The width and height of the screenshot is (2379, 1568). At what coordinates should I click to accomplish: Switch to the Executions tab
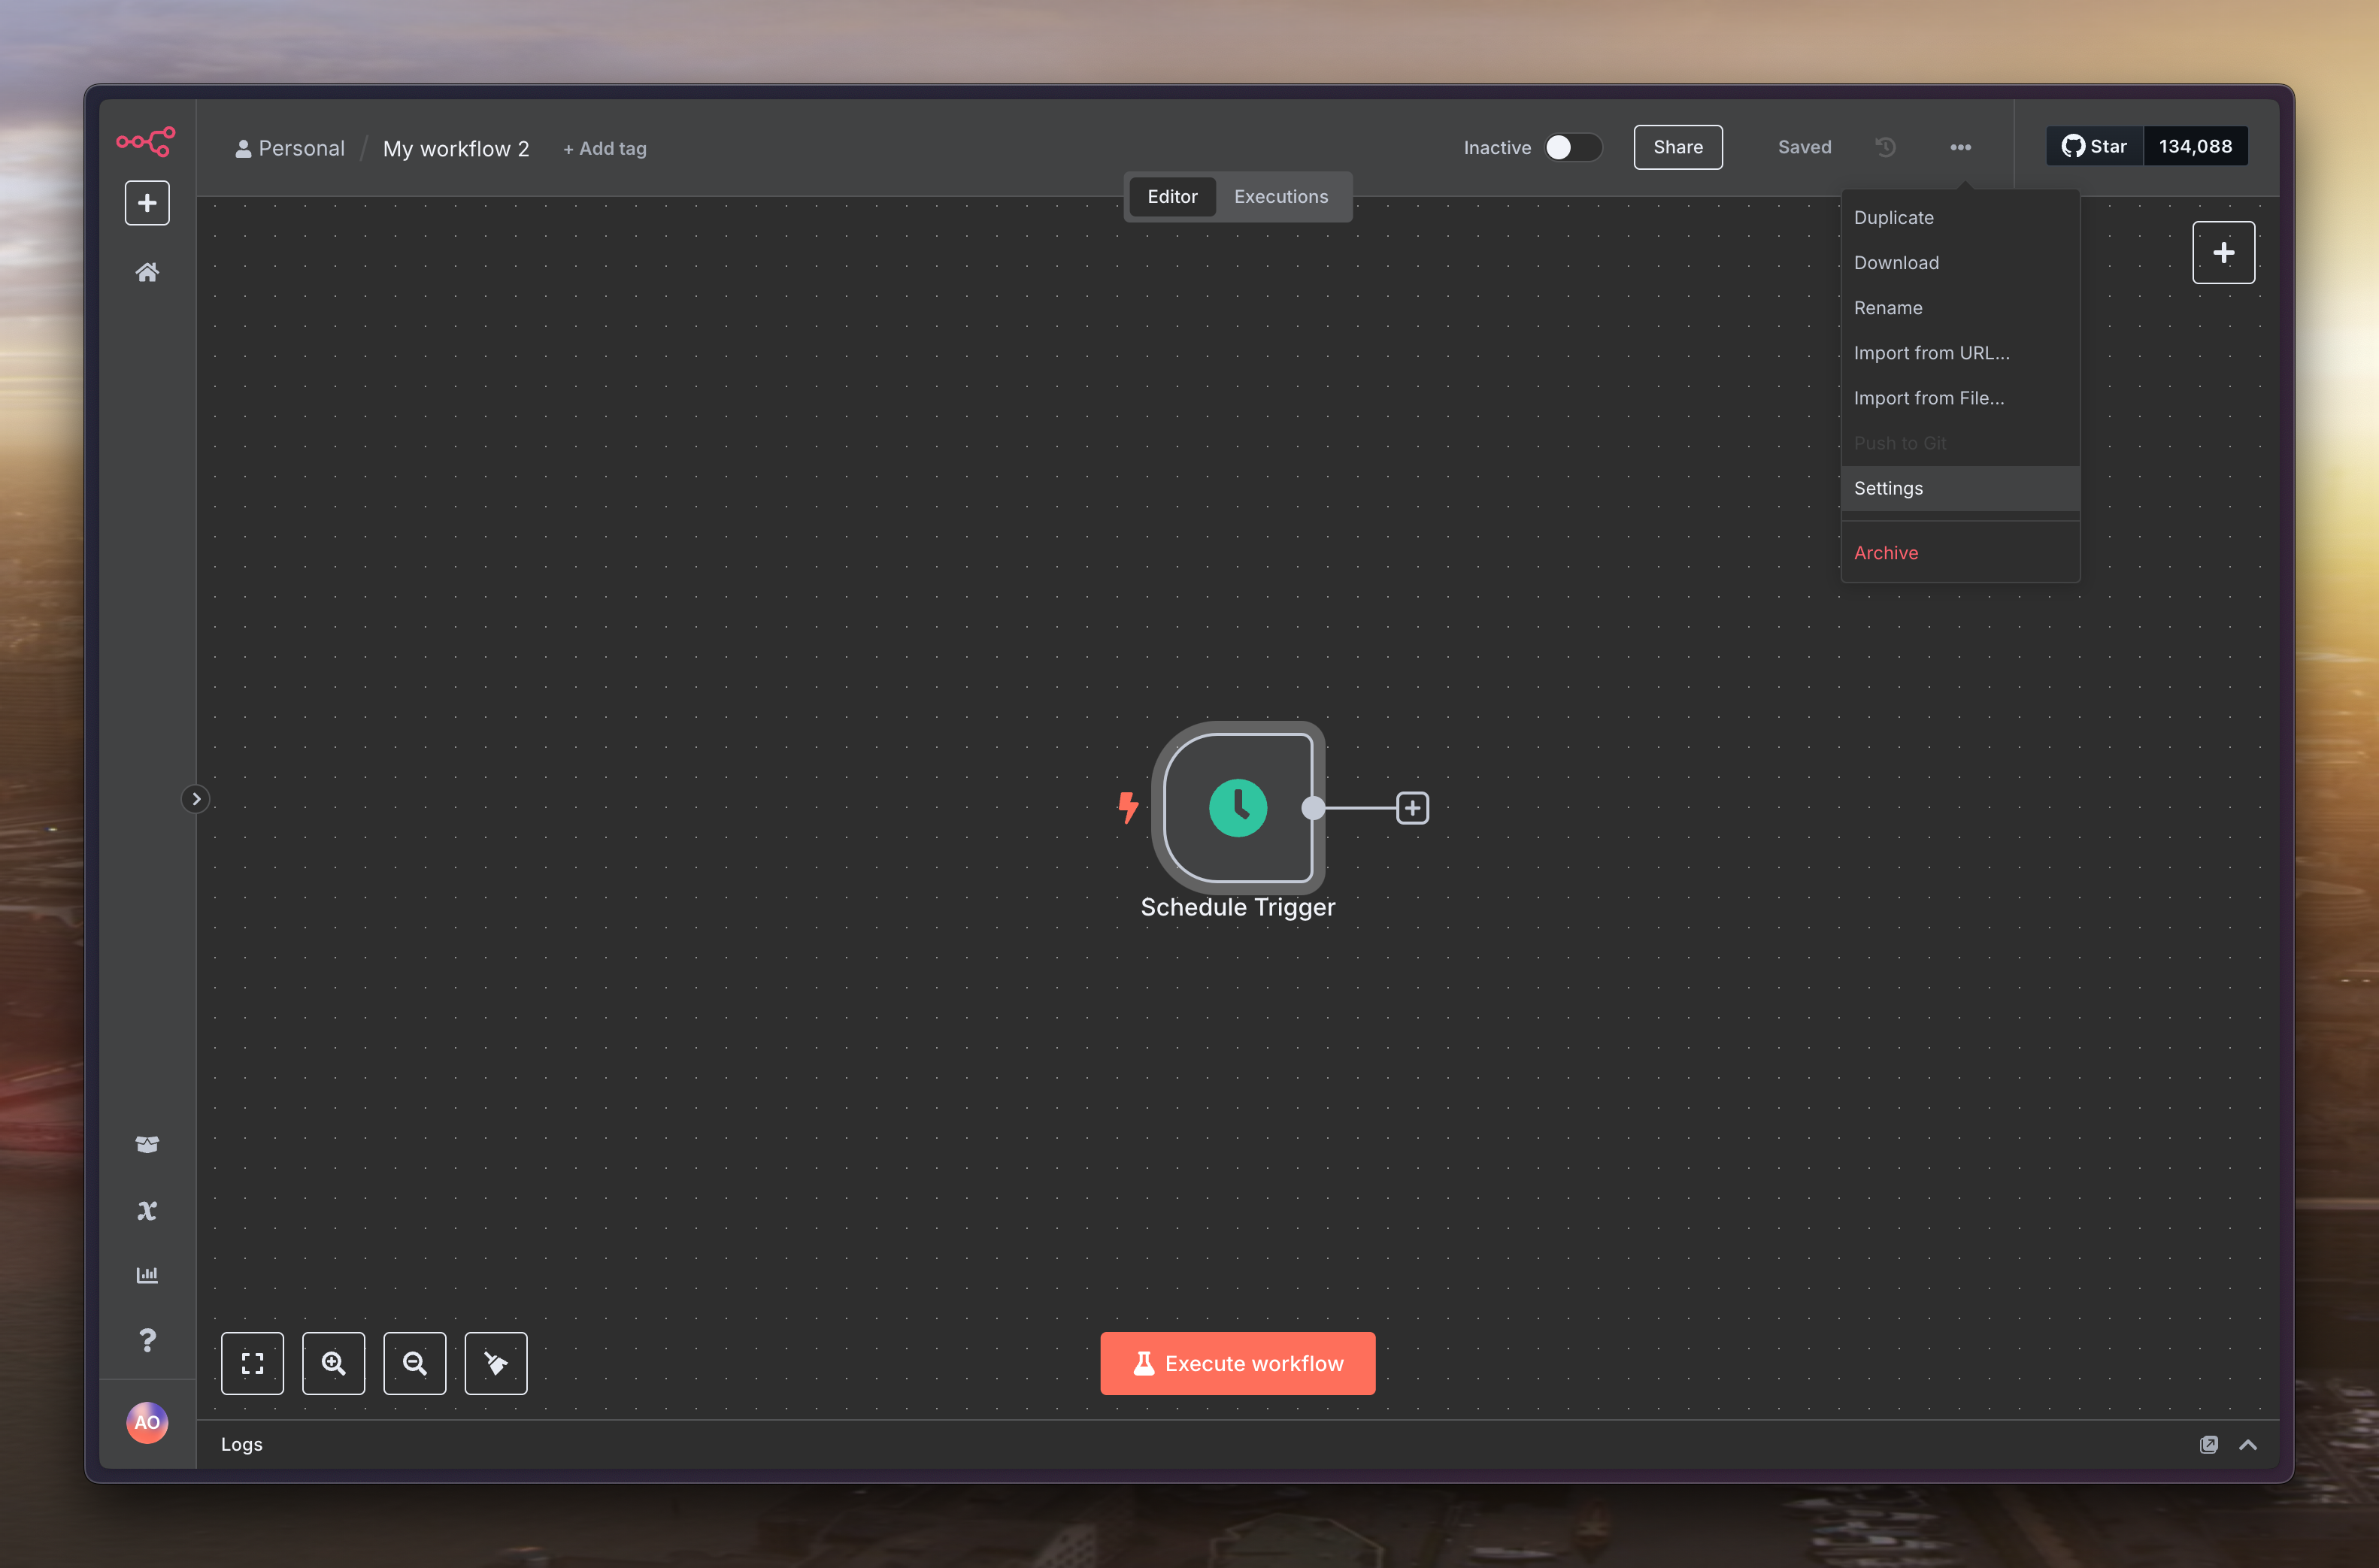[1280, 197]
